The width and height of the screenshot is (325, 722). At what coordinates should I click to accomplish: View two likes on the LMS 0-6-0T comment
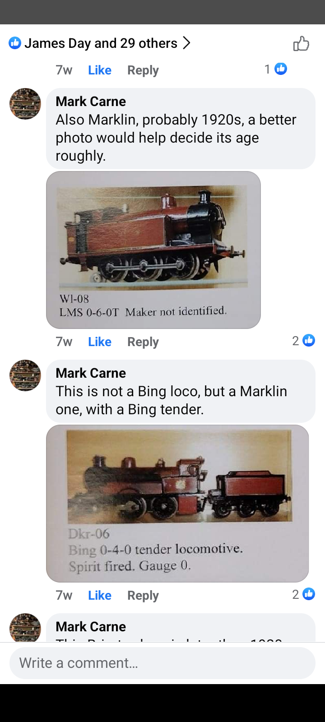click(x=303, y=341)
